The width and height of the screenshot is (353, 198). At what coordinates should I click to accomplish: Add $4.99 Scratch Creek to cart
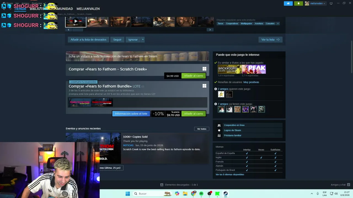pyautogui.click(x=193, y=76)
